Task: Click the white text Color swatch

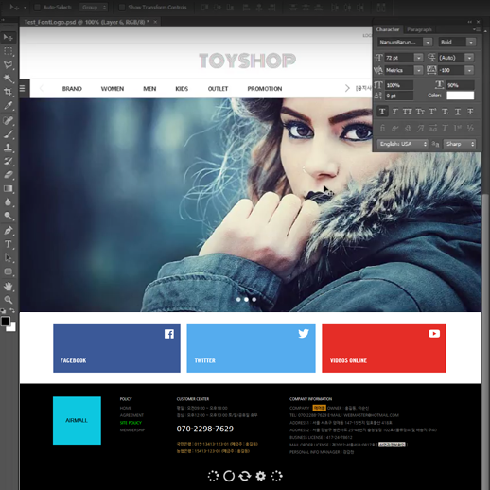Action: (460, 96)
